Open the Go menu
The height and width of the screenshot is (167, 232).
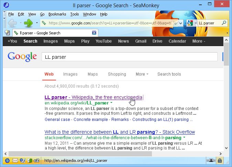coord(42,14)
